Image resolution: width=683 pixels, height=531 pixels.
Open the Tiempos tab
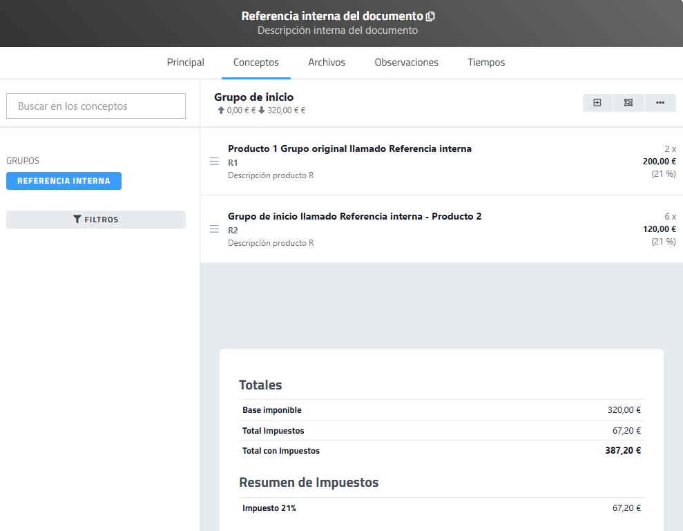pyautogui.click(x=486, y=62)
